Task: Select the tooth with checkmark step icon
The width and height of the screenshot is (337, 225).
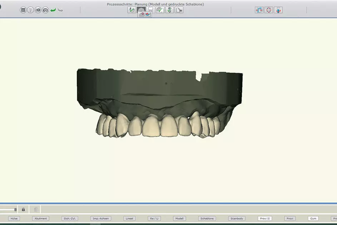Action: pos(160,10)
